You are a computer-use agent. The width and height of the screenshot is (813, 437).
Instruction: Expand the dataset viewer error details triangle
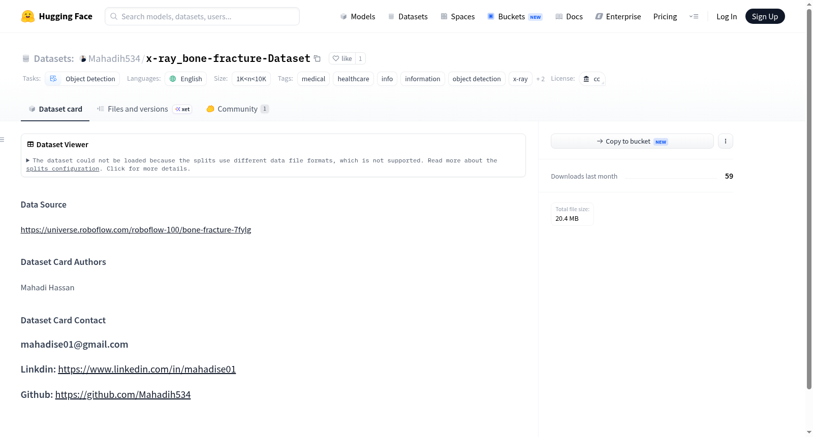click(28, 160)
